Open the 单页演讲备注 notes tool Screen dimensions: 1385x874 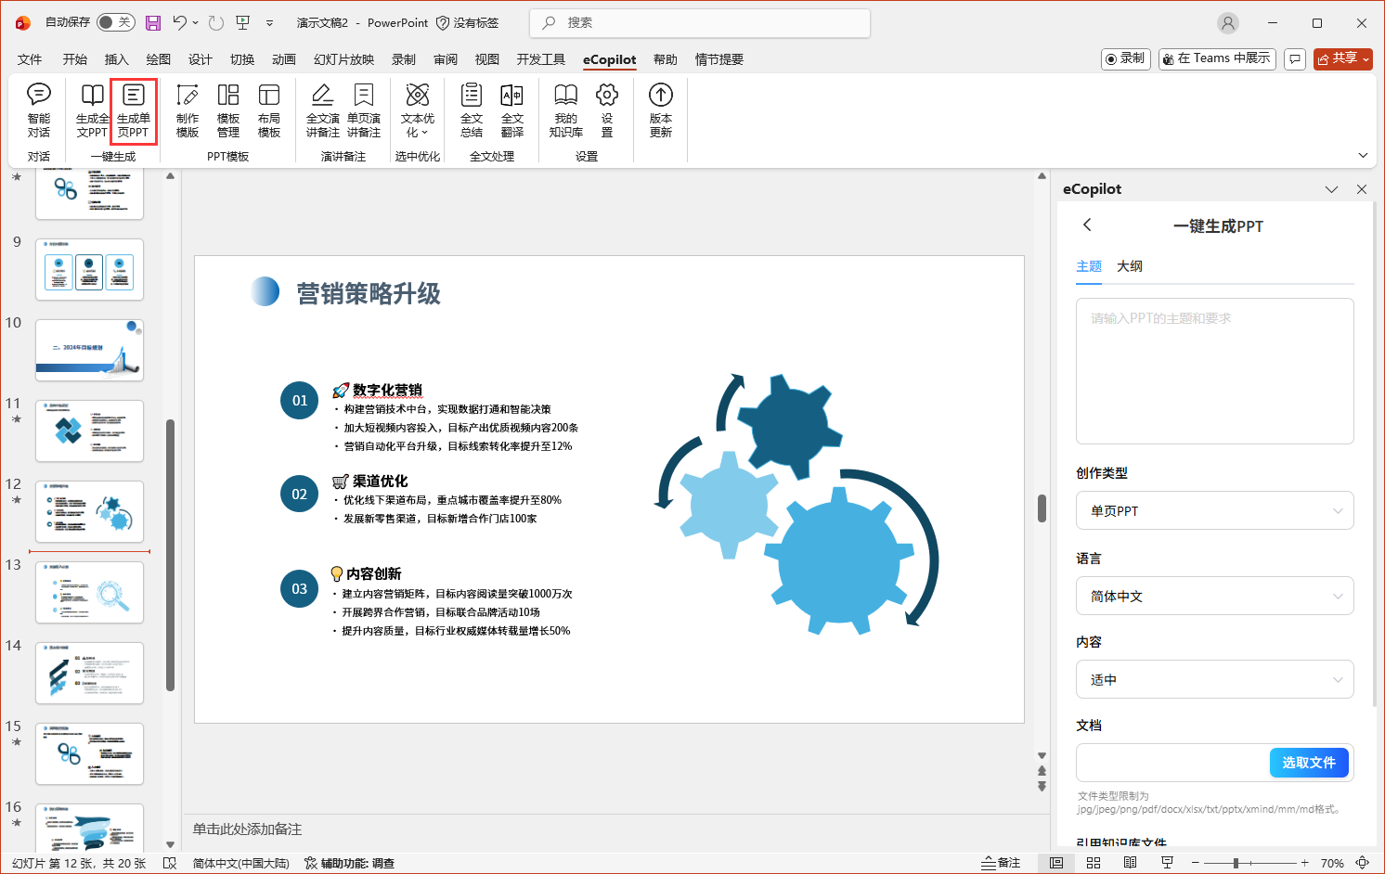[x=364, y=109]
